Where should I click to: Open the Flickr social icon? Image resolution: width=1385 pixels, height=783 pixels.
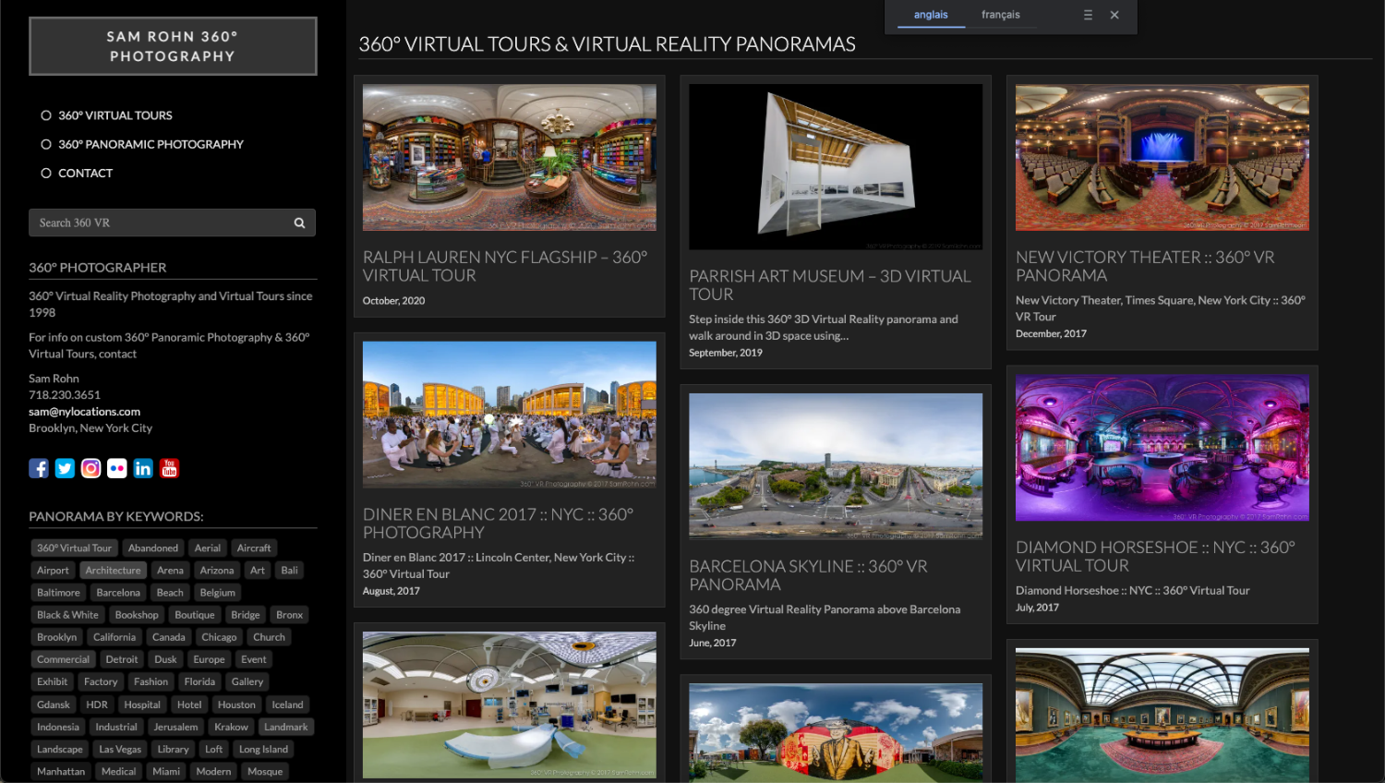pyautogui.click(x=117, y=468)
